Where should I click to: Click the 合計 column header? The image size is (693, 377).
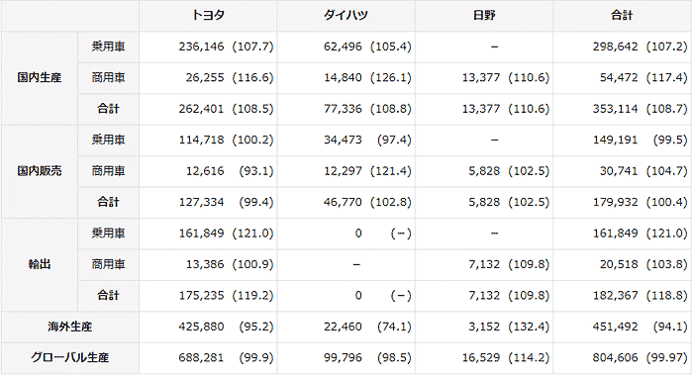(x=623, y=16)
